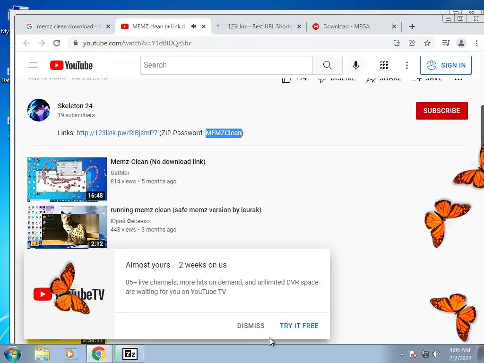Open the Memz-Clean (No download link) title
Viewport: 484px width, 363px height.
coord(158,162)
